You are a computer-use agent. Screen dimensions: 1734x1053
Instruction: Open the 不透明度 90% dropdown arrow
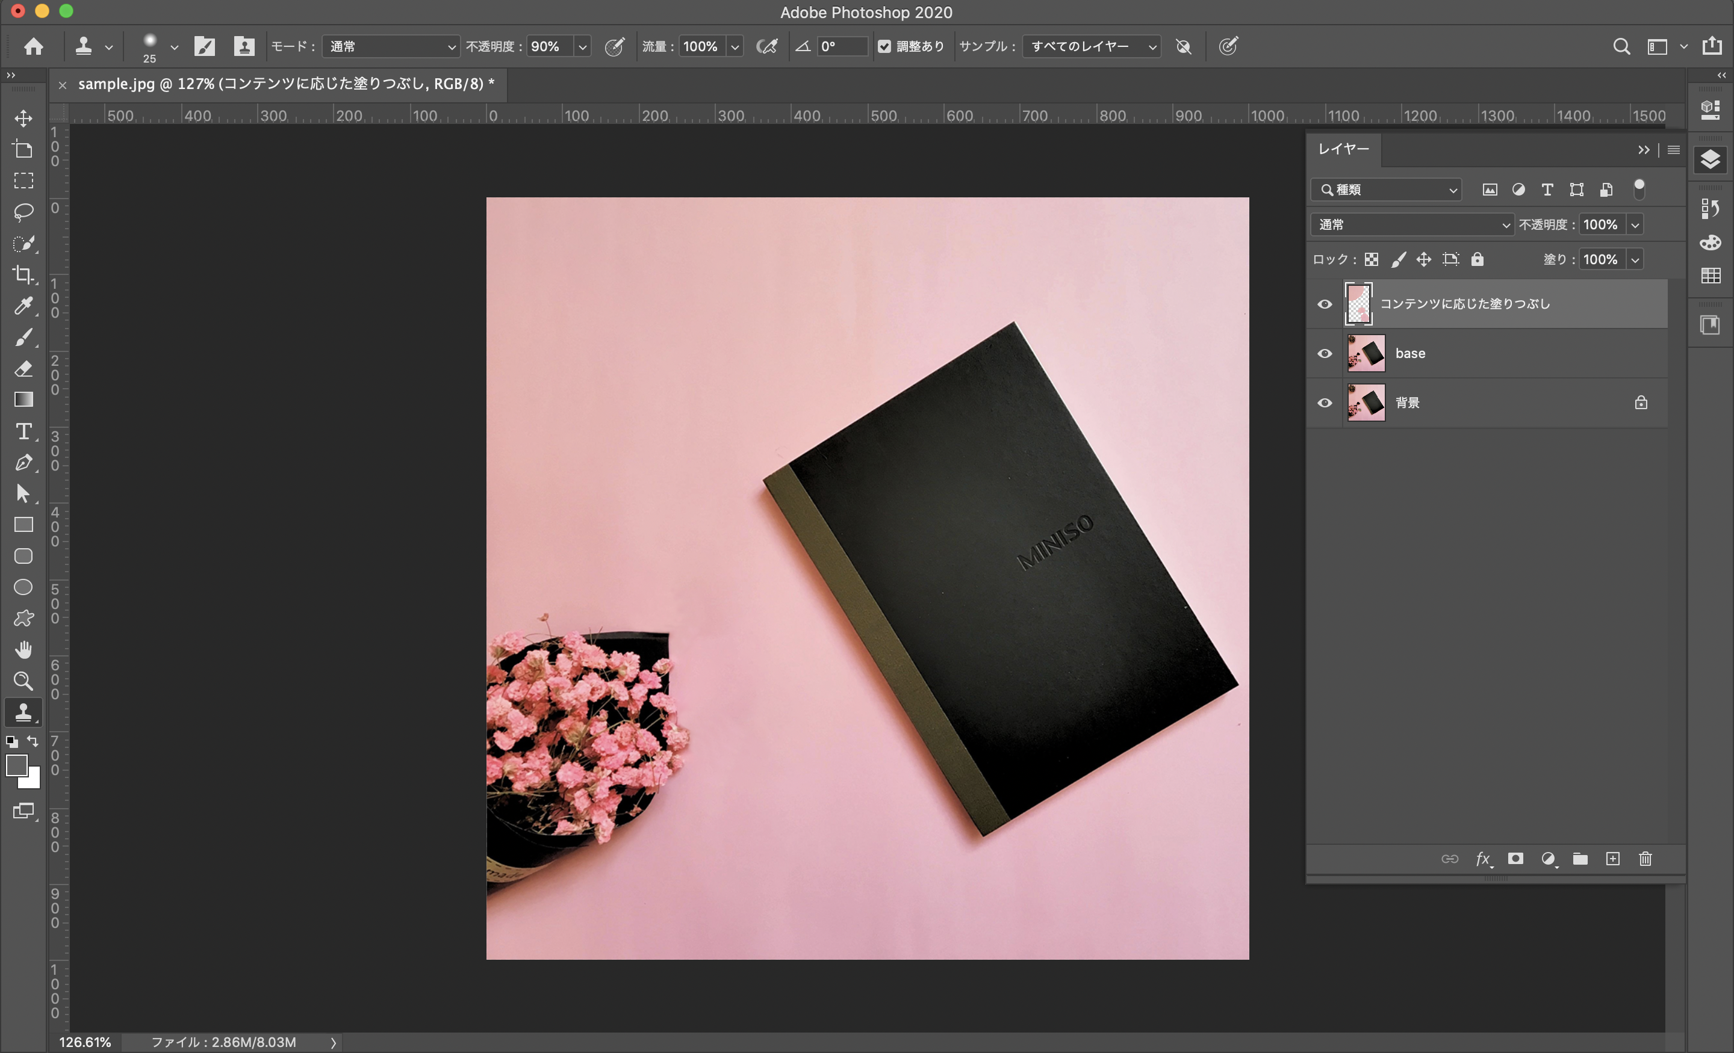583,47
